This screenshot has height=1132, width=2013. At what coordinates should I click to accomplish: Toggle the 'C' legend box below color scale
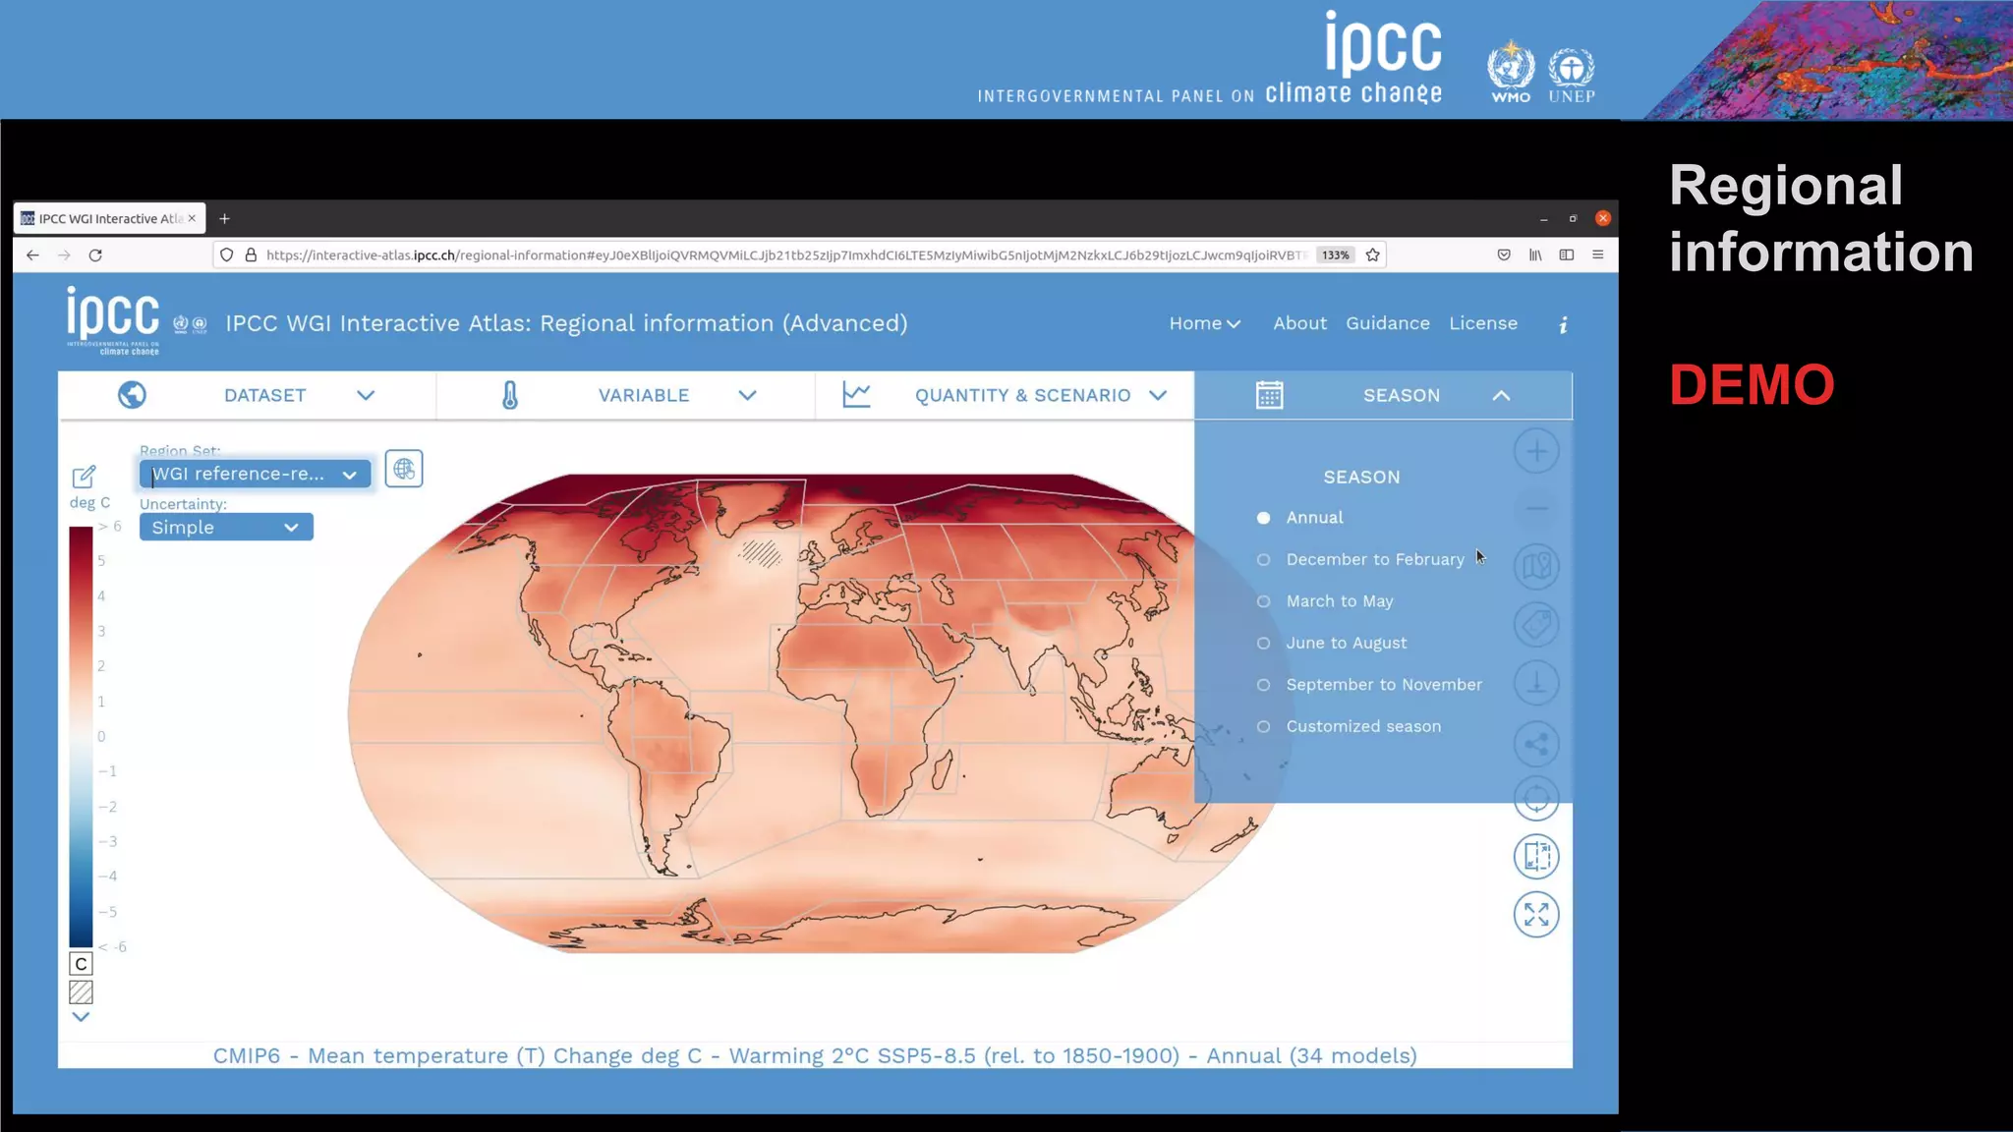pos(81,964)
